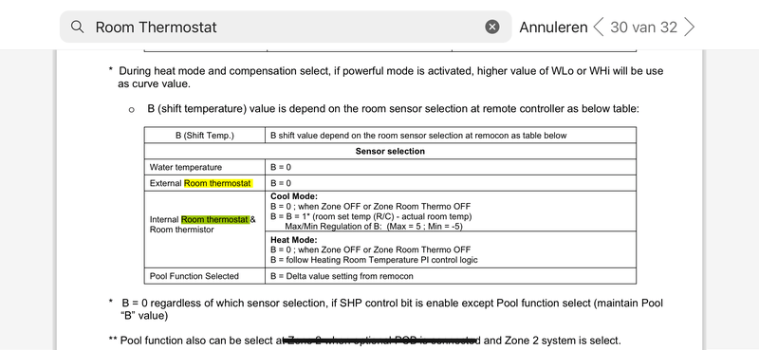The image size is (759, 350).
Task: Click 'B = Delta value setting from remocon' text
Action: (342, 276)
